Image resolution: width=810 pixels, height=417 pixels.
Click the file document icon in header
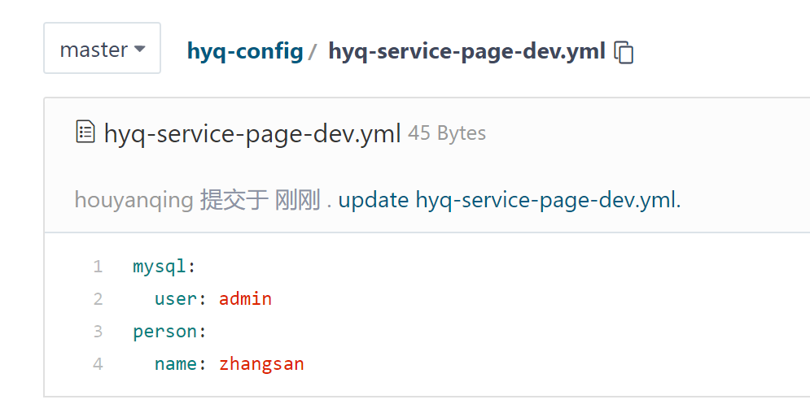pyautogui.click(x=85, y=132)
